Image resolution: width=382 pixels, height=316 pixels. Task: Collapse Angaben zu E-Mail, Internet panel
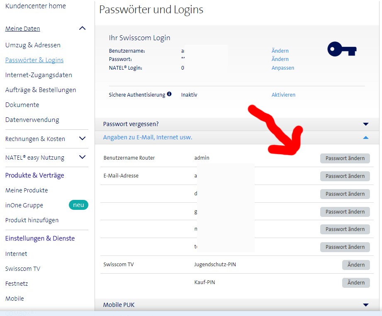coord(365,137)
